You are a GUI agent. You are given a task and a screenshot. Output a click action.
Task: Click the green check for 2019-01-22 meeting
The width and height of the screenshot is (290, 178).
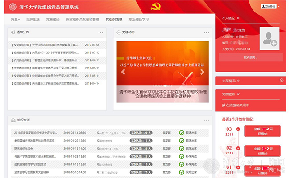point(182,141)
